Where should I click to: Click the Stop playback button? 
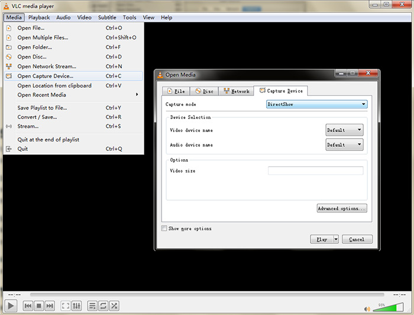point(39,306)
